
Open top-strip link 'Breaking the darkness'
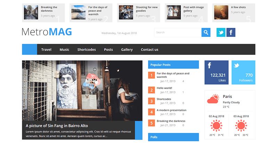pos(49,9)
